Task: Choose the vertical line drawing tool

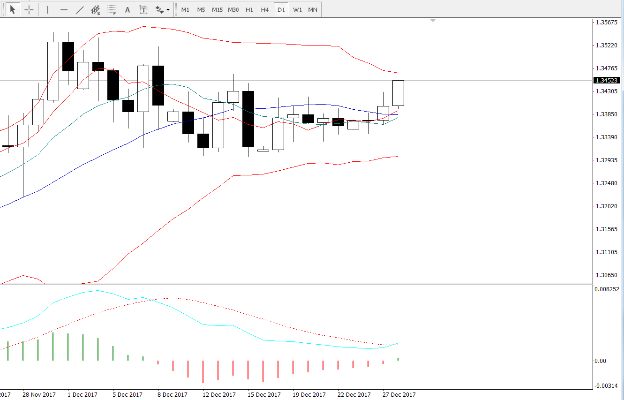Action: (48, 9)
